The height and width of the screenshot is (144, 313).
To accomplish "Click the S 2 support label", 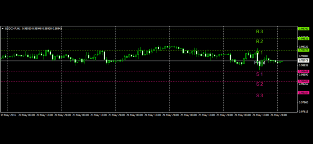I will 259,84.
